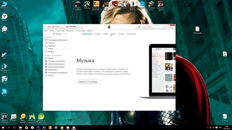Open the Moo0 Voice Recorder icon
Viewport: 232px width, 130px height.
[x=41, y=118]
